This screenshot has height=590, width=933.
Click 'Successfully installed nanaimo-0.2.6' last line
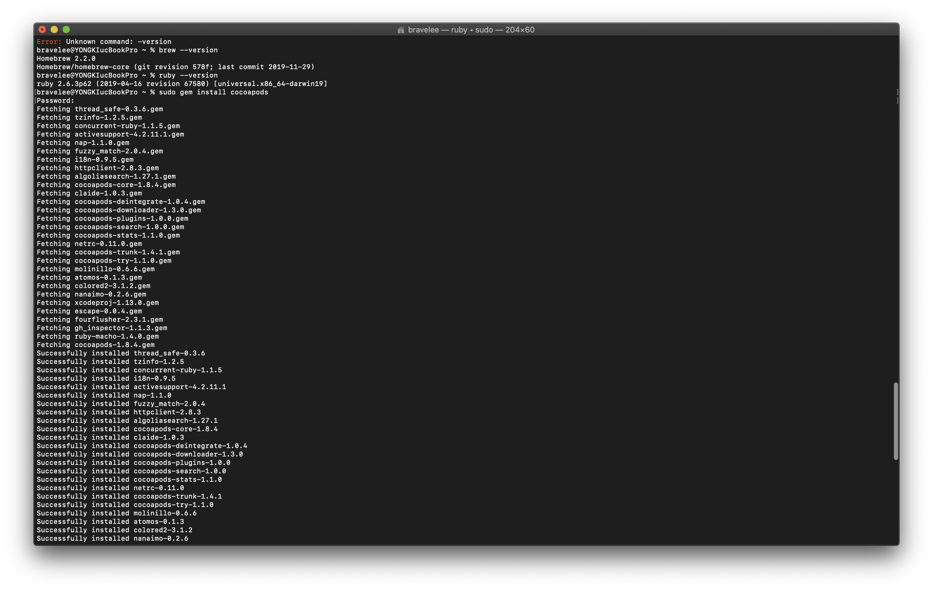click(x=112, y=538)
